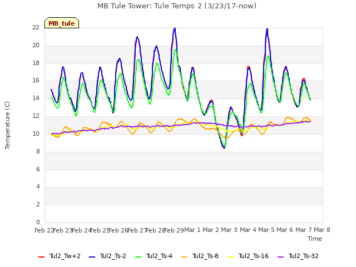This screenshot has width=356, height=267.
Task: Click the red Tul2_Tw+2 legend swatch
Action: click(41, 257)
